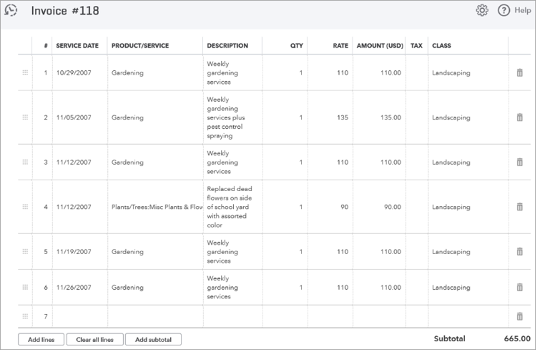Select the Gardening product on line 2
The width and height of the screenshot is (536, 350).
pyautogui.click(x=155, y=117)
